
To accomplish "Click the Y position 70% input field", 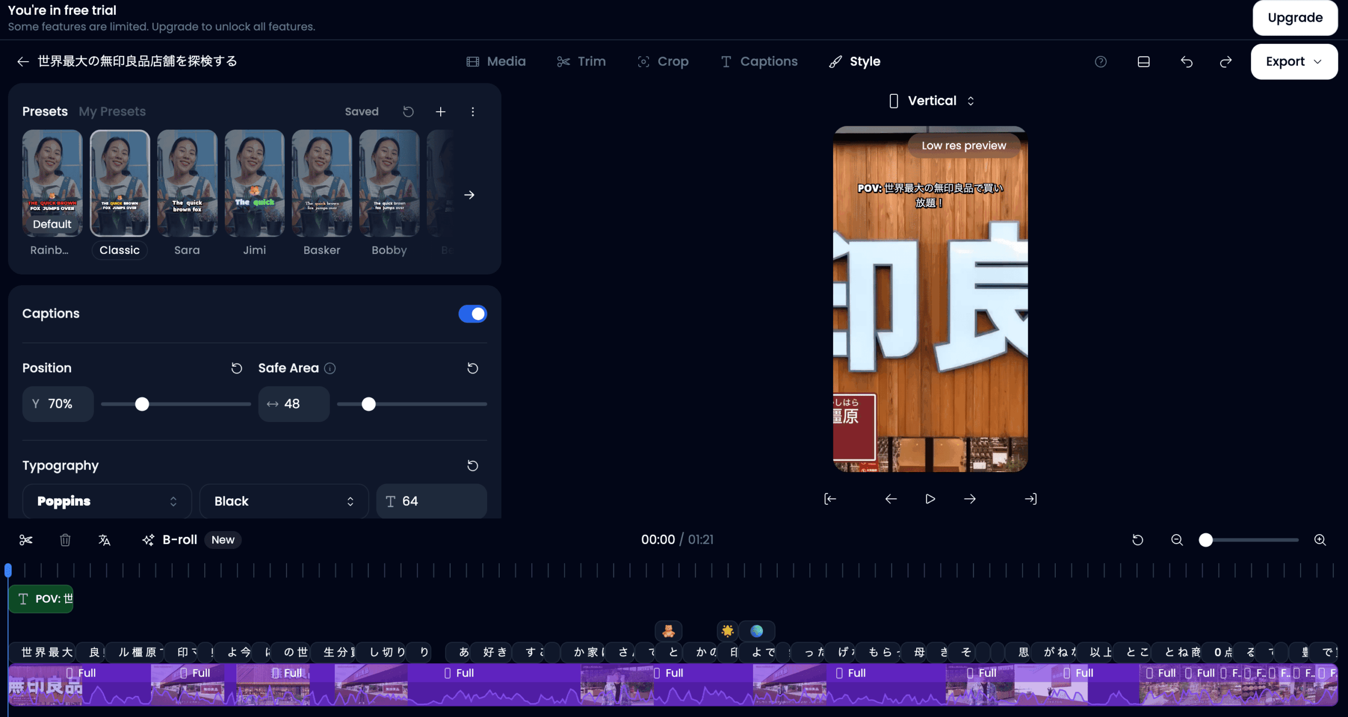I will click(x=58, y=404).
